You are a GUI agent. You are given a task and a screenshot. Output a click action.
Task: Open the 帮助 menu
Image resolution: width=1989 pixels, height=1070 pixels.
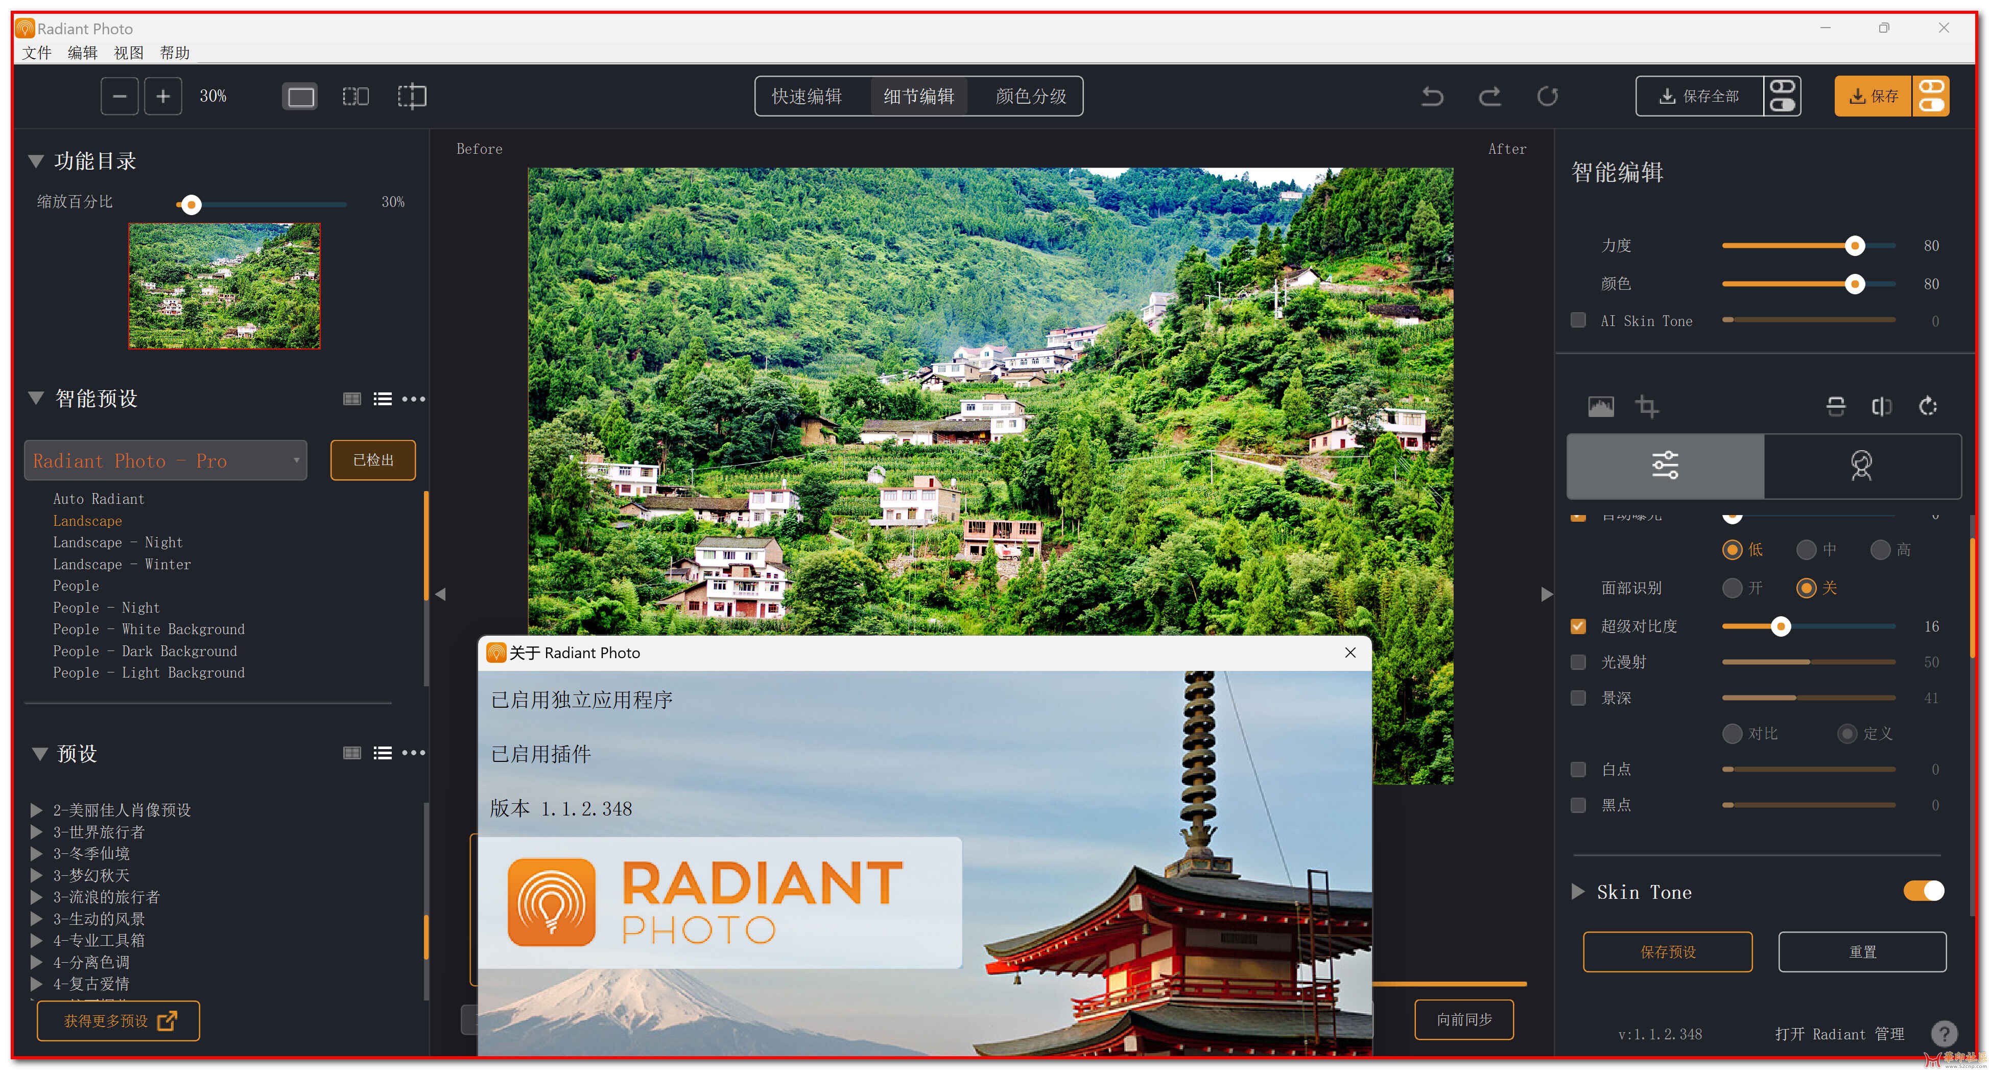coord(175,53)
